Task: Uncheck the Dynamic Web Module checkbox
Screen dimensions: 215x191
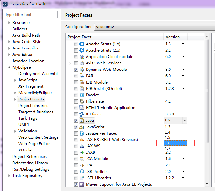Action: point(76,70)
